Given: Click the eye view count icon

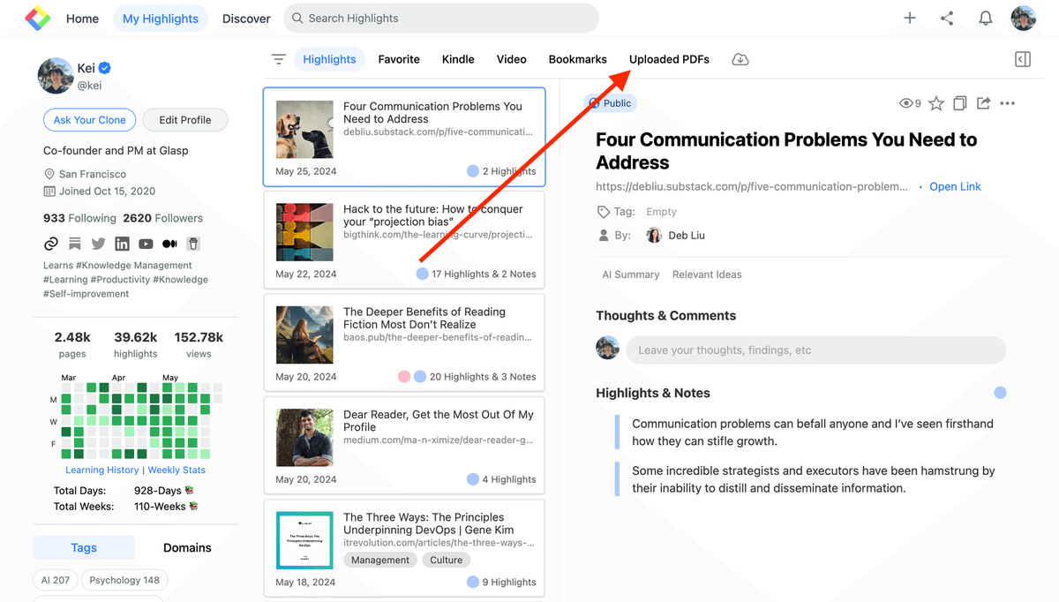Looking at the screenshot, I should pos(905,103).
